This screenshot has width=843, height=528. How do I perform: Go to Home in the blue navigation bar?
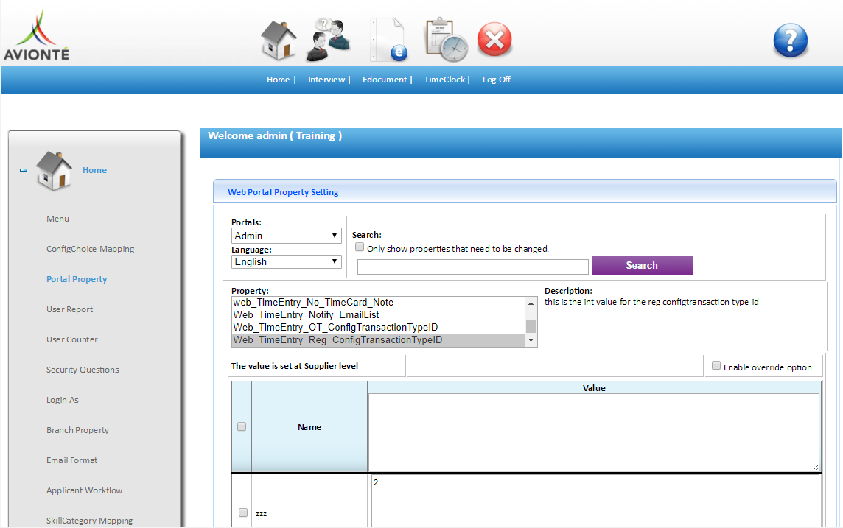click(x=278, y=80)
